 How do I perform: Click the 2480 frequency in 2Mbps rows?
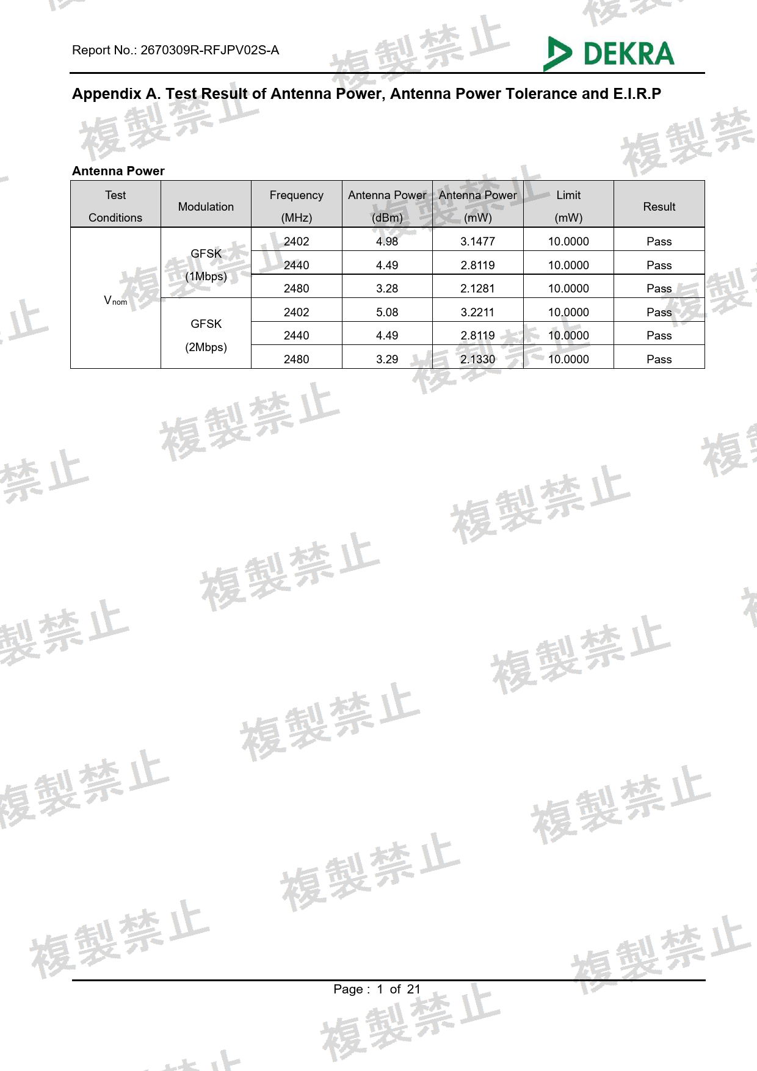[297, 359]
